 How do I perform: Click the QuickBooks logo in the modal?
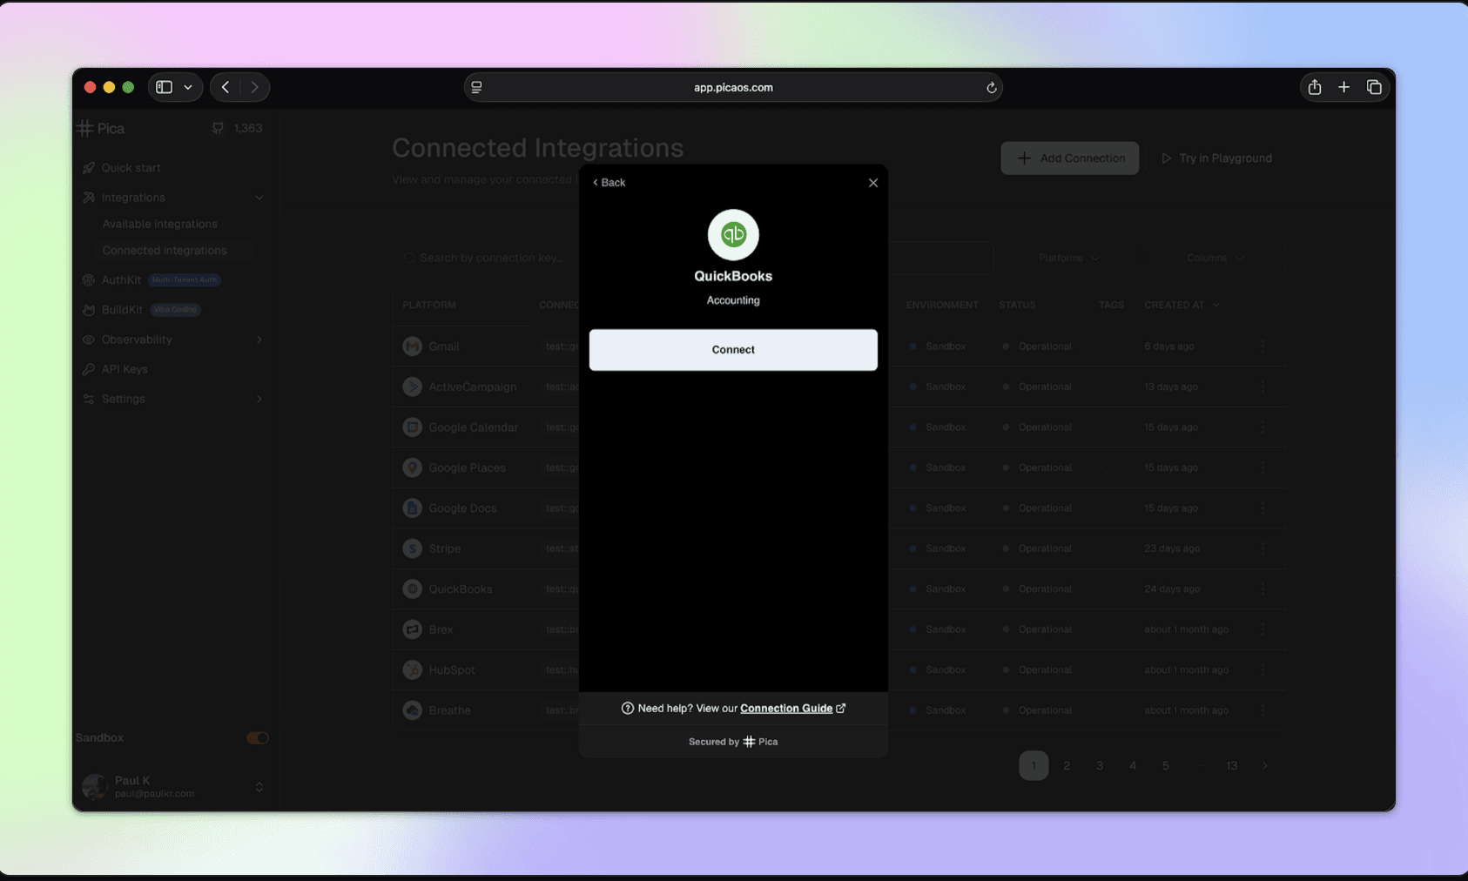(x=732, y=234)
